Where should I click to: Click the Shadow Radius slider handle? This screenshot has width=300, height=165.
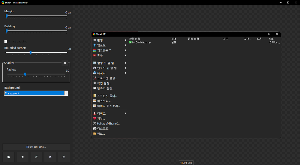click(x=25, y=74)
